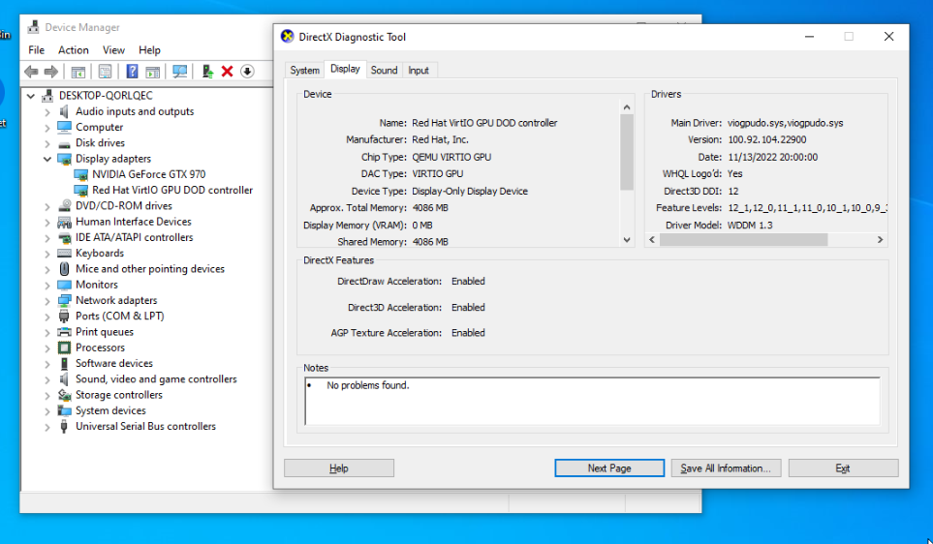Open the Action menu
Image resolution: width=933 pixels, height=544 pixels.
73,50
